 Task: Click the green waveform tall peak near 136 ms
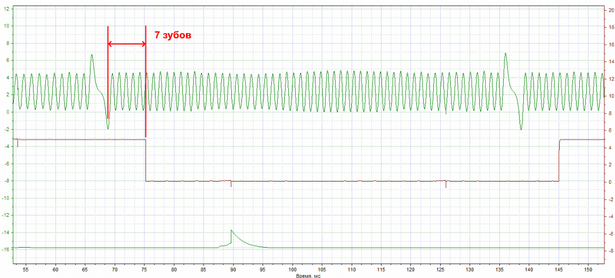pyautogui.click(x=505, y=54)
